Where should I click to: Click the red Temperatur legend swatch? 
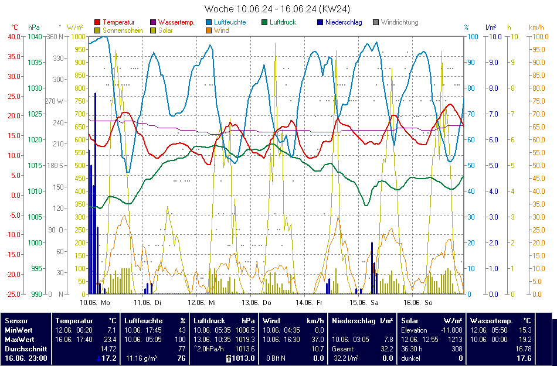point(97,22)
